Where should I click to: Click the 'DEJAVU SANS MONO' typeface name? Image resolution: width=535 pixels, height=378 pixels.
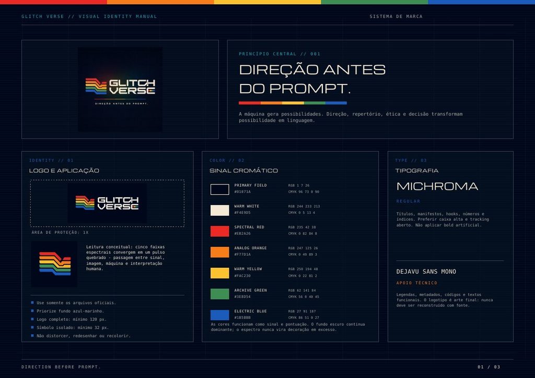[x=426, y=271]
